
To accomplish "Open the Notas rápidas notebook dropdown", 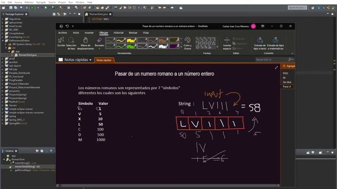I will (x=90, y=60).
